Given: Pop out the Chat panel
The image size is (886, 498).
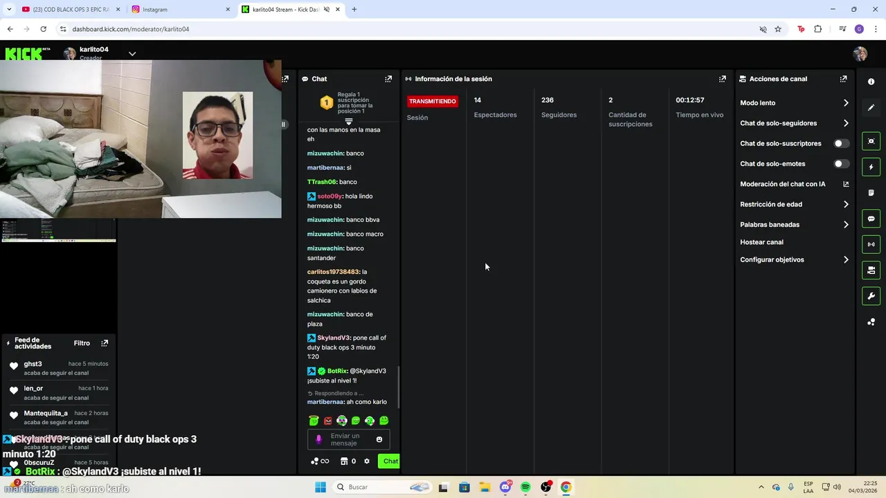Looking at the screenshot, I should 388,79.
